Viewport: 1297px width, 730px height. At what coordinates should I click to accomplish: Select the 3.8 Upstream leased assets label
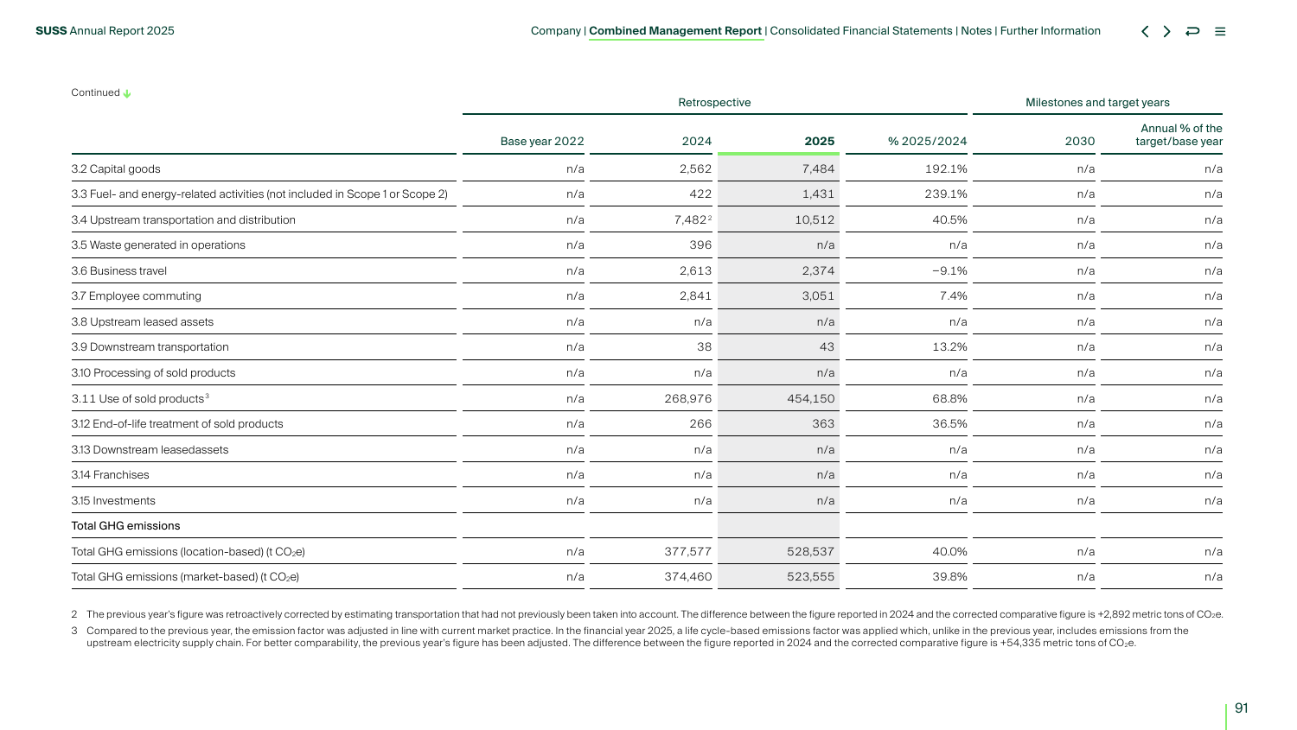[143, 322]
